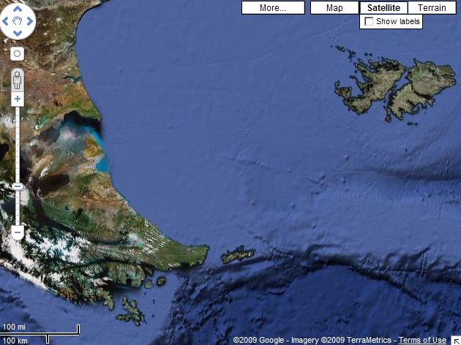Click the zoom slider track near top
Screen dimensions: 461x345
(18, 117)
